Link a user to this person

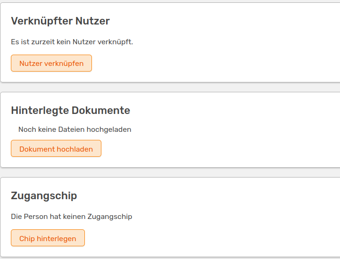51,63
